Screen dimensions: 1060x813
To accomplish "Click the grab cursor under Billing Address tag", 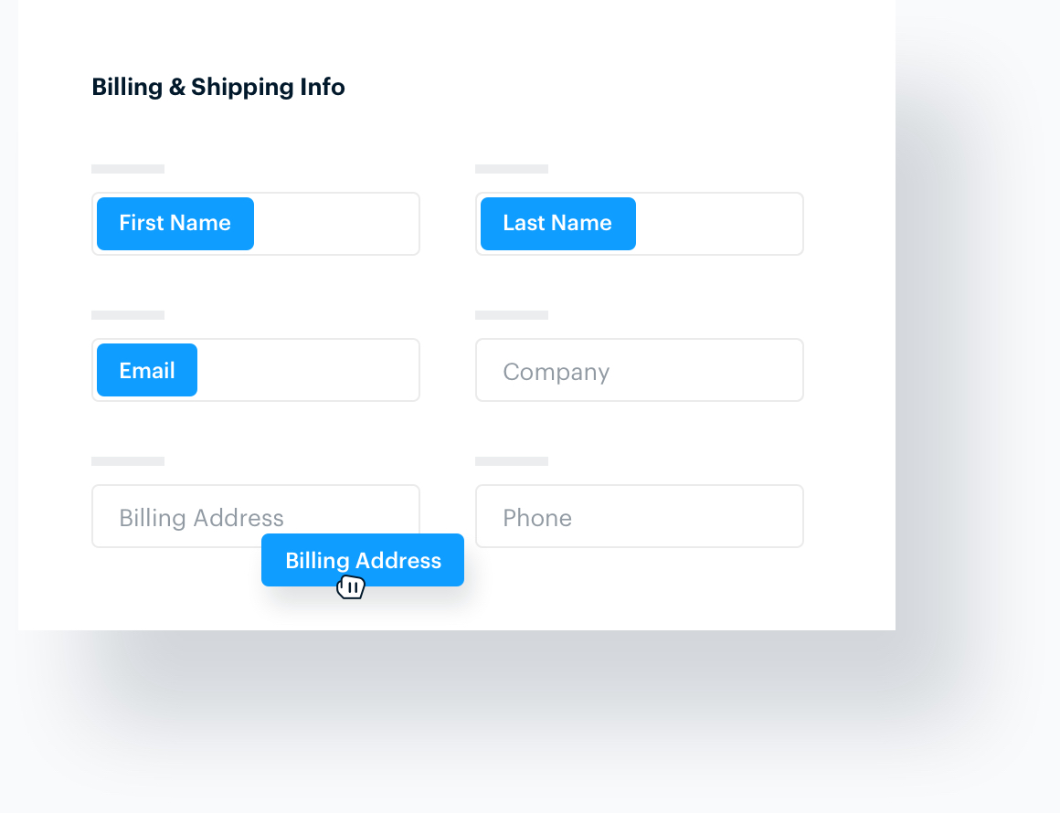I will click(x=352, y=586).
